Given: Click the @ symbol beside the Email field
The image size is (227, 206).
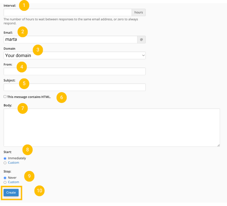Looking at the screenshot, I should coord(141,40).
